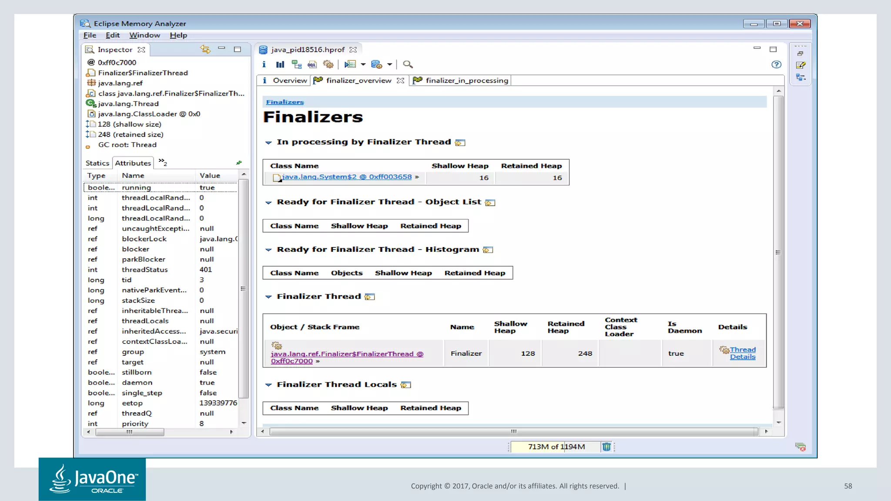The height and width of the screenshot is (501, 891).
Task: Click the pin icon in Attributes panel
Action: click(239, 163)
